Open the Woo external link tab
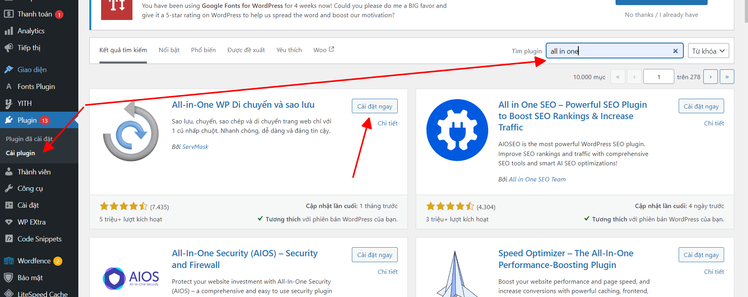The image size is (748, 297). click(x=324, y=50)
